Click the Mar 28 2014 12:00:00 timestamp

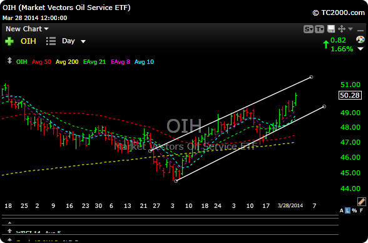click(35, 18)
